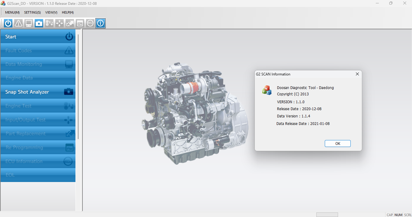Click the Engine Test gears toolbar icon
412x217 pixels.
[x=49, y=23]
